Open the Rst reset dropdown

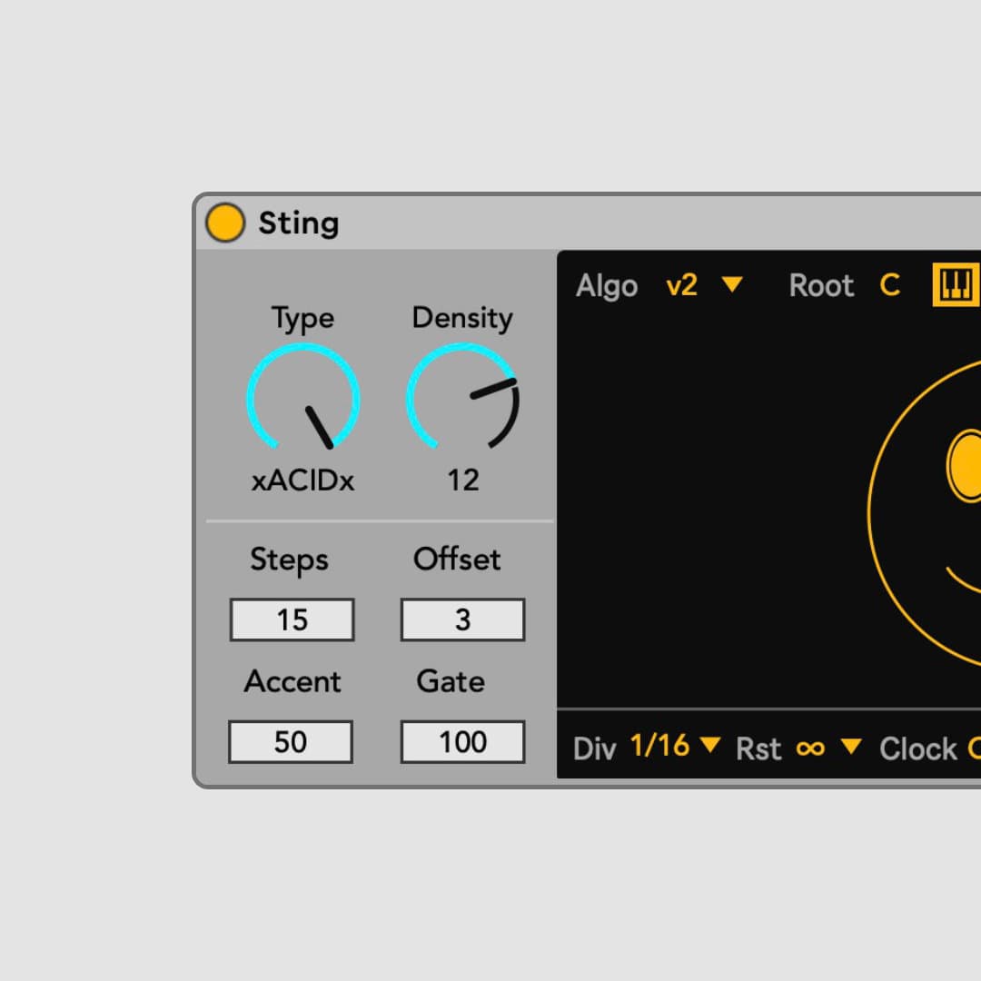[x=852, y=748]
